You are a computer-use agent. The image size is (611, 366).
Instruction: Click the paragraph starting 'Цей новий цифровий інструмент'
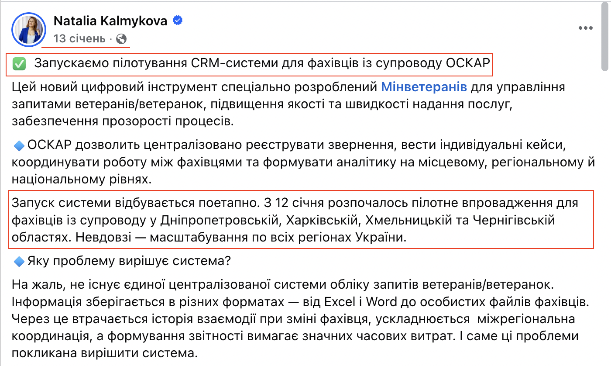289,104
